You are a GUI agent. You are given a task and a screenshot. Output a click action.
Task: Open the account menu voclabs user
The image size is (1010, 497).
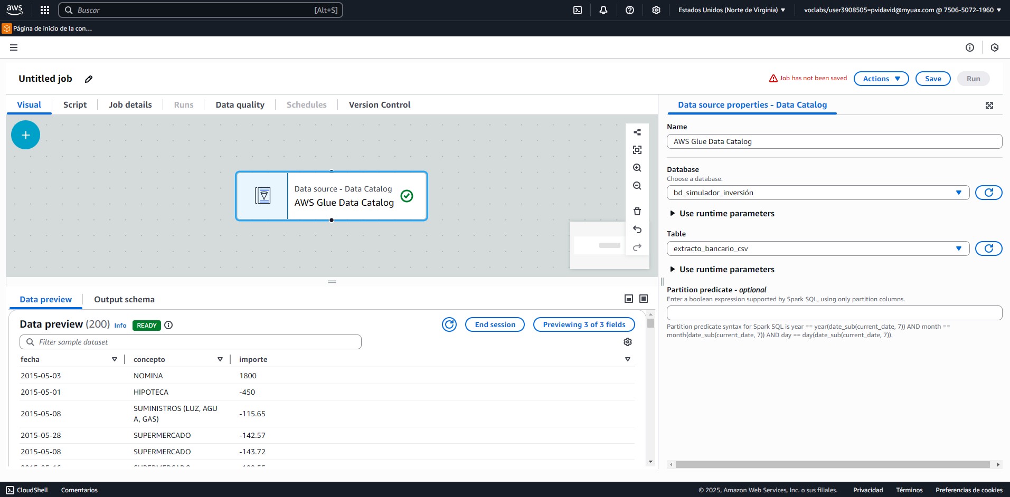[x=902, y=10]
